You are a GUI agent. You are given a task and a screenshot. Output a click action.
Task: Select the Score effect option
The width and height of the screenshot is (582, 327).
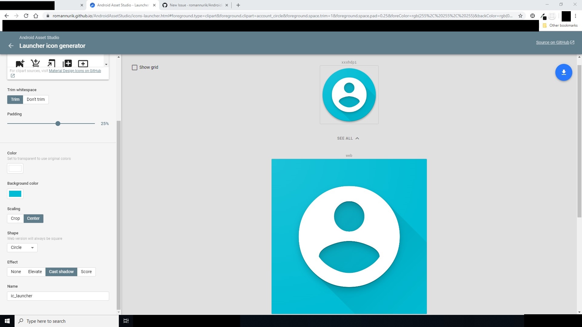click(x=86, y=272)
